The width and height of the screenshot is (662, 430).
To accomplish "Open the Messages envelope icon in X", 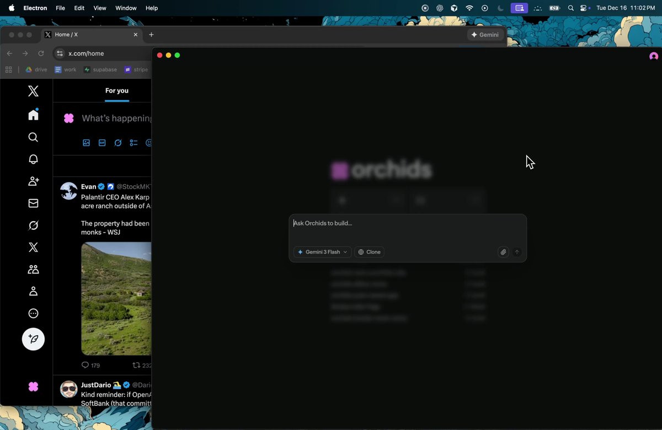I will click(33, 203).
